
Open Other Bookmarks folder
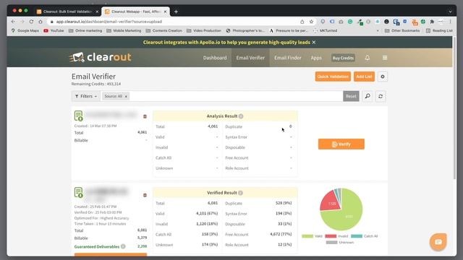click(x=402, y=30)
